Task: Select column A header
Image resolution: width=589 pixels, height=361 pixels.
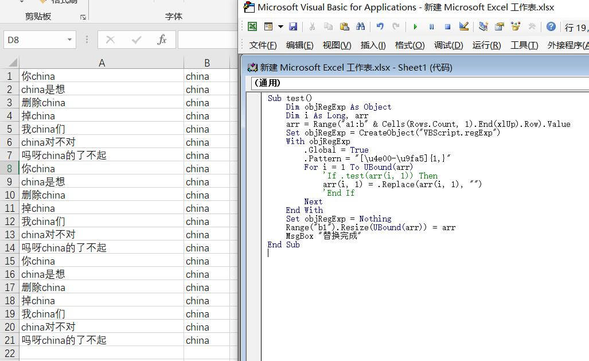Action: (102, 63)
